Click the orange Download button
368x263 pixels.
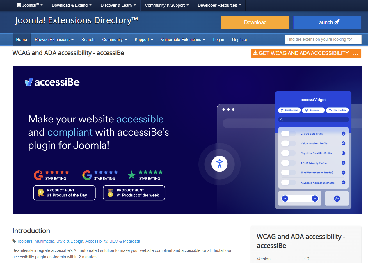point(255,22)
